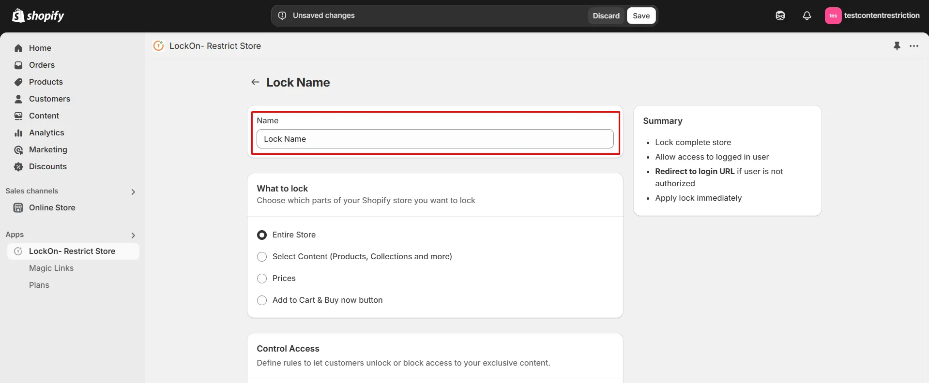Viewport: 929px width, 383px height.
Task: Click the LockOn app logo in header
Action: pos(158,45)
